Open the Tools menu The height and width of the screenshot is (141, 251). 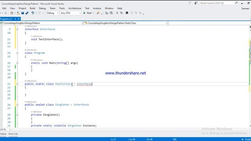tap(62, 8)
